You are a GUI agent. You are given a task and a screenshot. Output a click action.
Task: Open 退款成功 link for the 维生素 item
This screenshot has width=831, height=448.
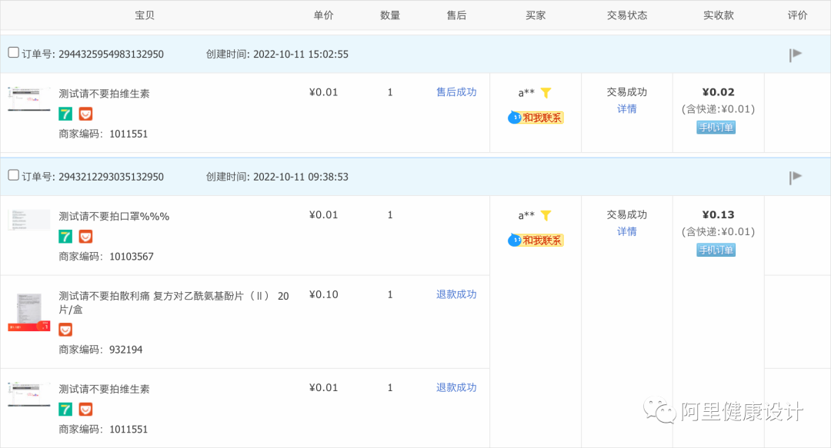pyautogui.click(x=456, y=387)
